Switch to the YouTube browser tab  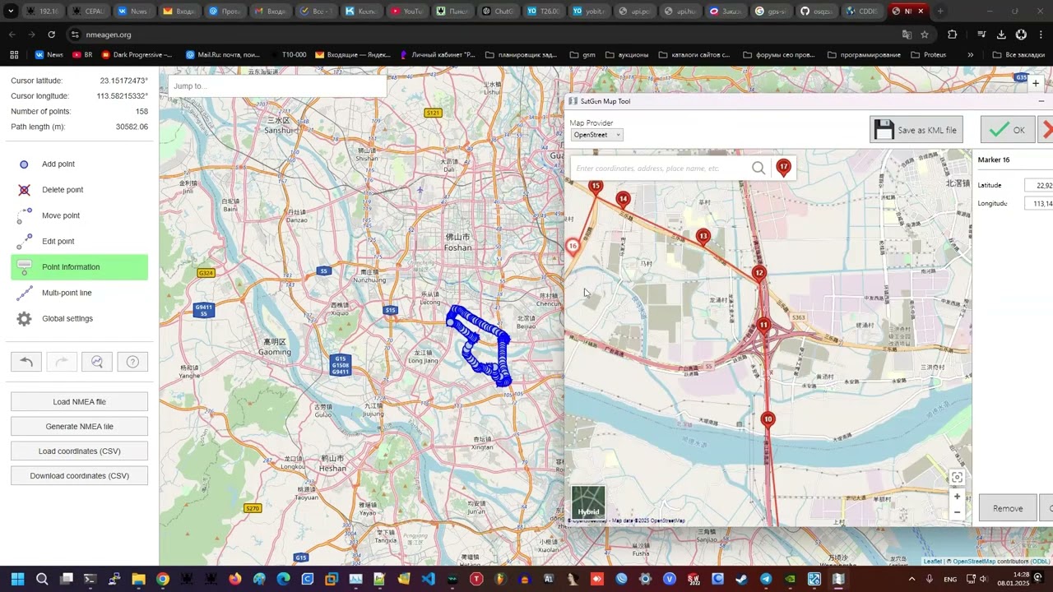click(406, 12)
